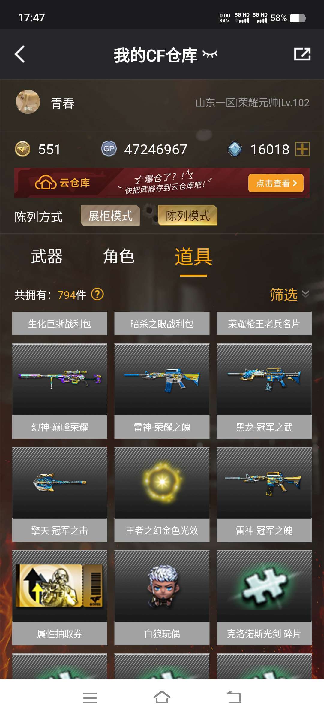Switch to 陈列模式 display mode
The height and width of the screenshot is (717, 324).
[188, 216]
